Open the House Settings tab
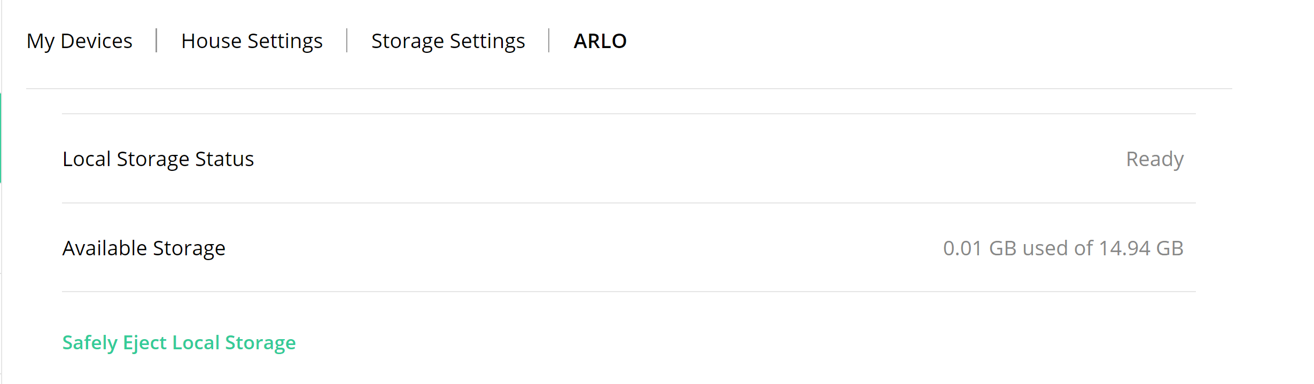The height and width of the screenshot is (384, 1314). (x=252, y=41)
